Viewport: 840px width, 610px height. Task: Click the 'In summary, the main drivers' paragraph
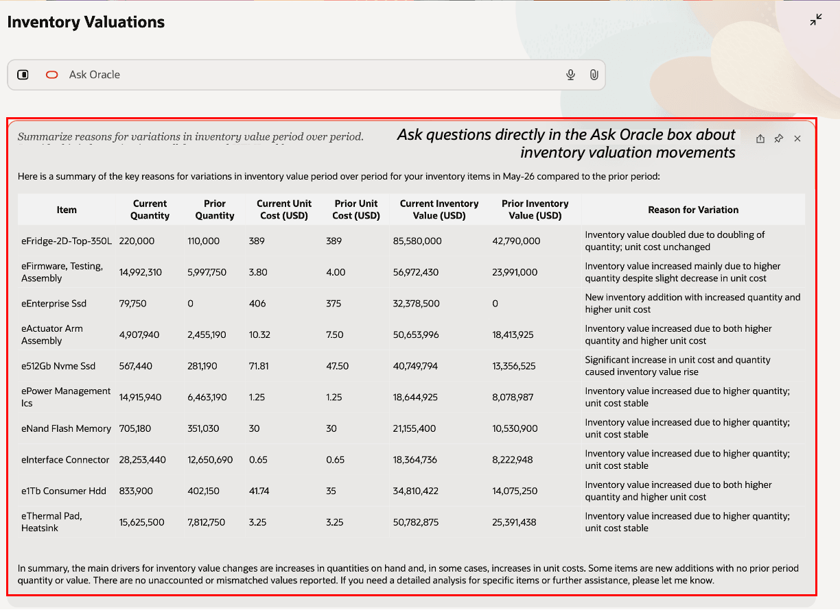point(408,574)
